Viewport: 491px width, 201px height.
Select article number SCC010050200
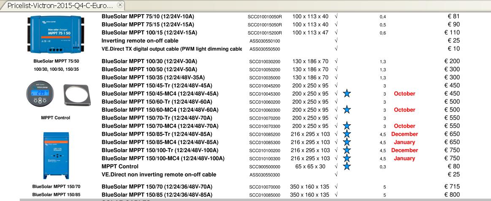point(265,70)
